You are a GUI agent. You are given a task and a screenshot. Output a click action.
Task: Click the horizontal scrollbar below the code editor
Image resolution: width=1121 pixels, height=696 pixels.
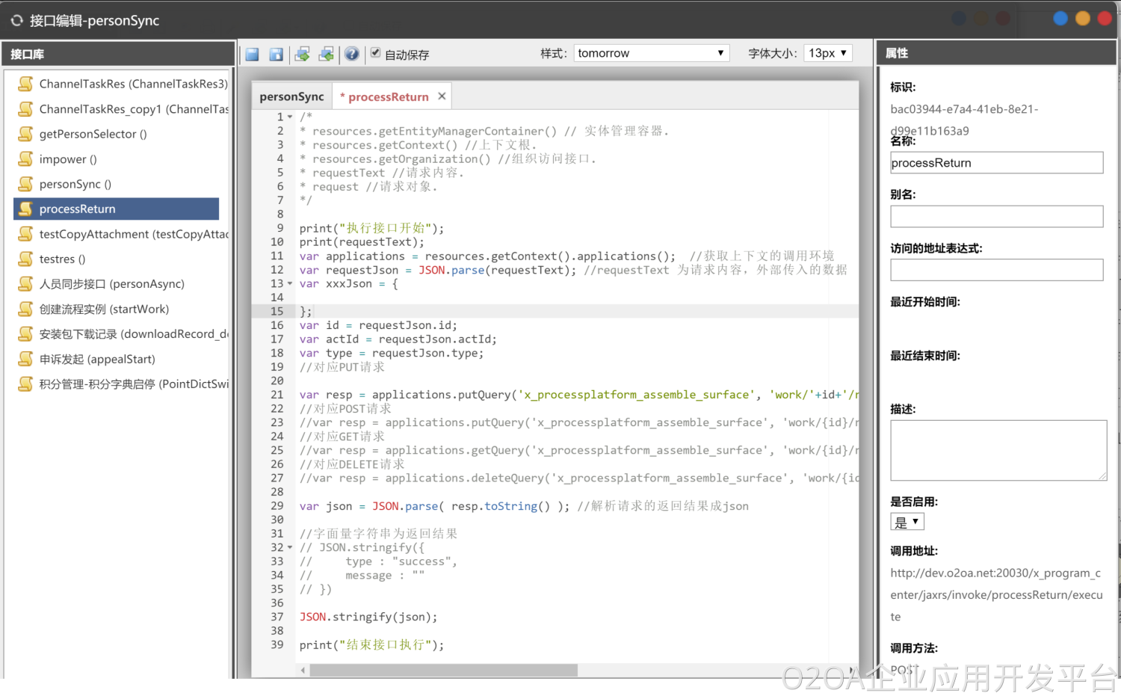(x=443, y=671)
